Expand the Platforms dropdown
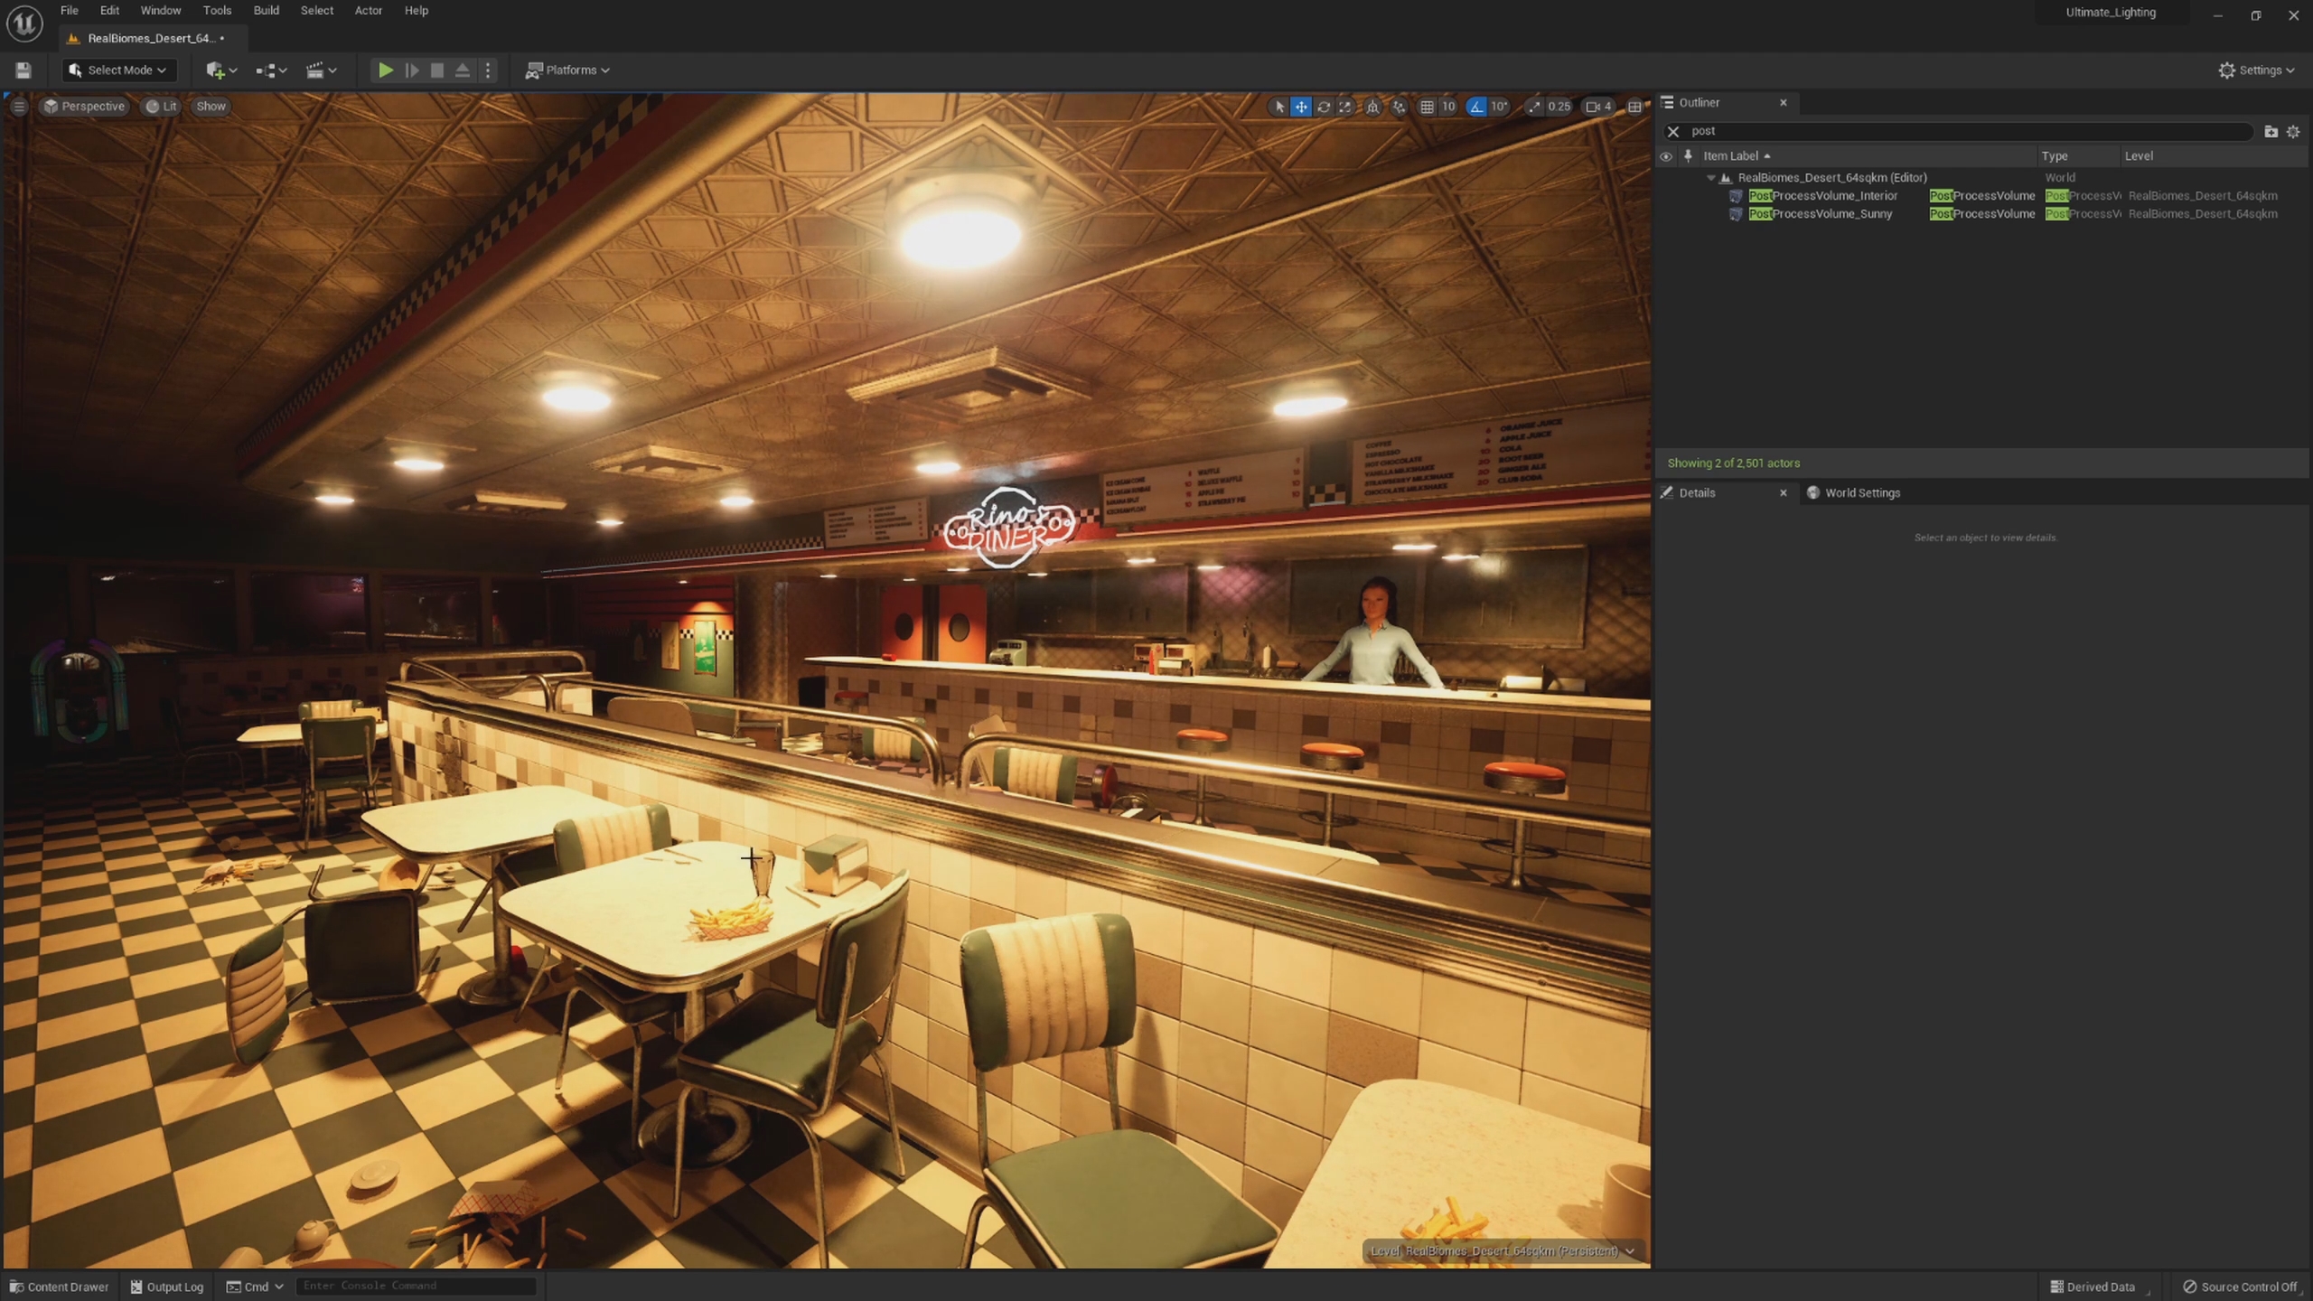Screen dimensions: 2313x1301 click(567, 70)
